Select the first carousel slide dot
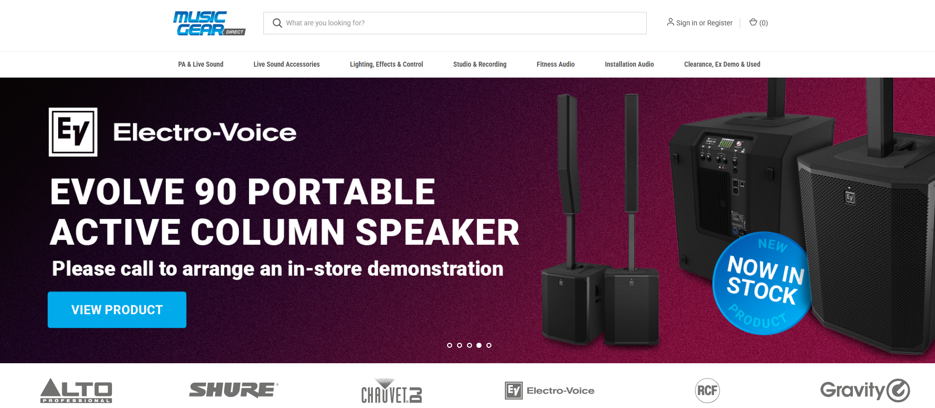The height and width of the screenshot is (408, 935). 450,345
